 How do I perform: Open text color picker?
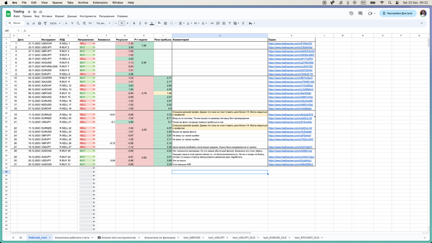point(152,23)
